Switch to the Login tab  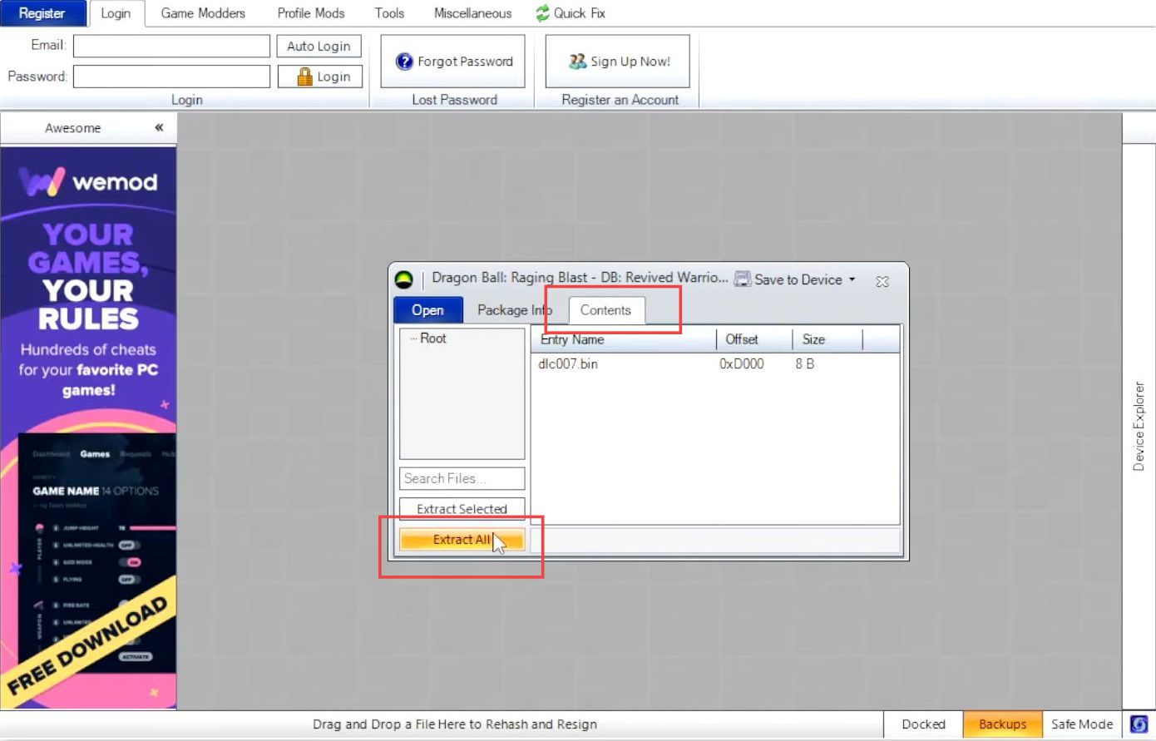click(116, 13)
